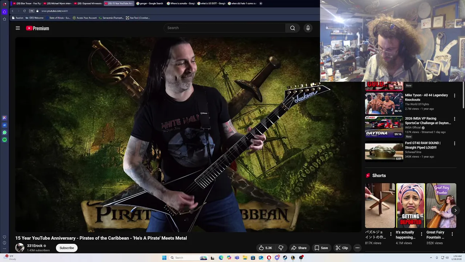Open the Sarracenia bookmark
Image resolution: width=465 pixels, height=262 pixels.
coord(111,18)
